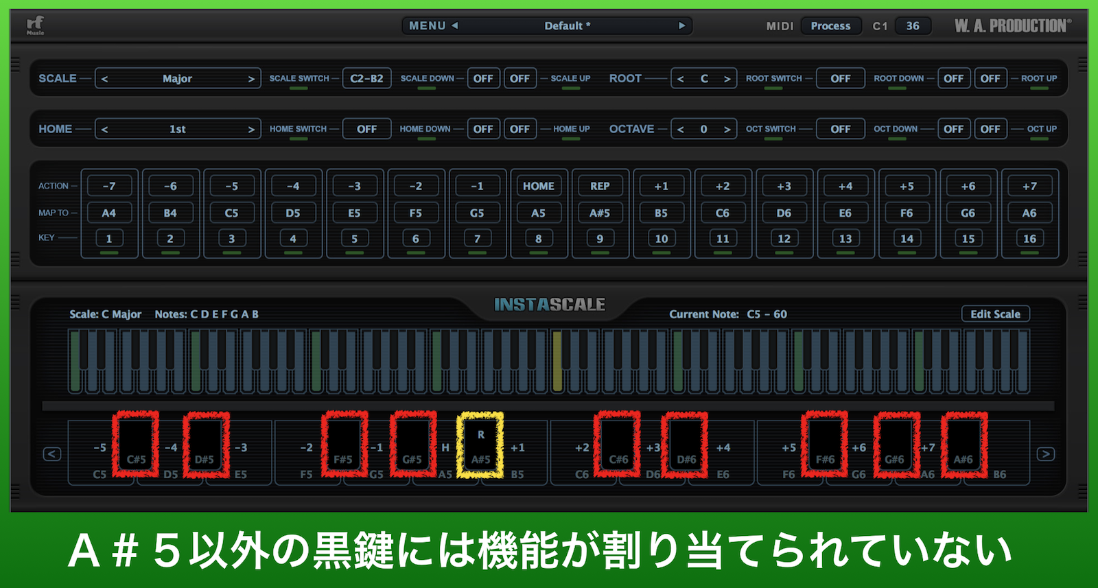
Task: Click the Edit Scale button
Action: 995,314
